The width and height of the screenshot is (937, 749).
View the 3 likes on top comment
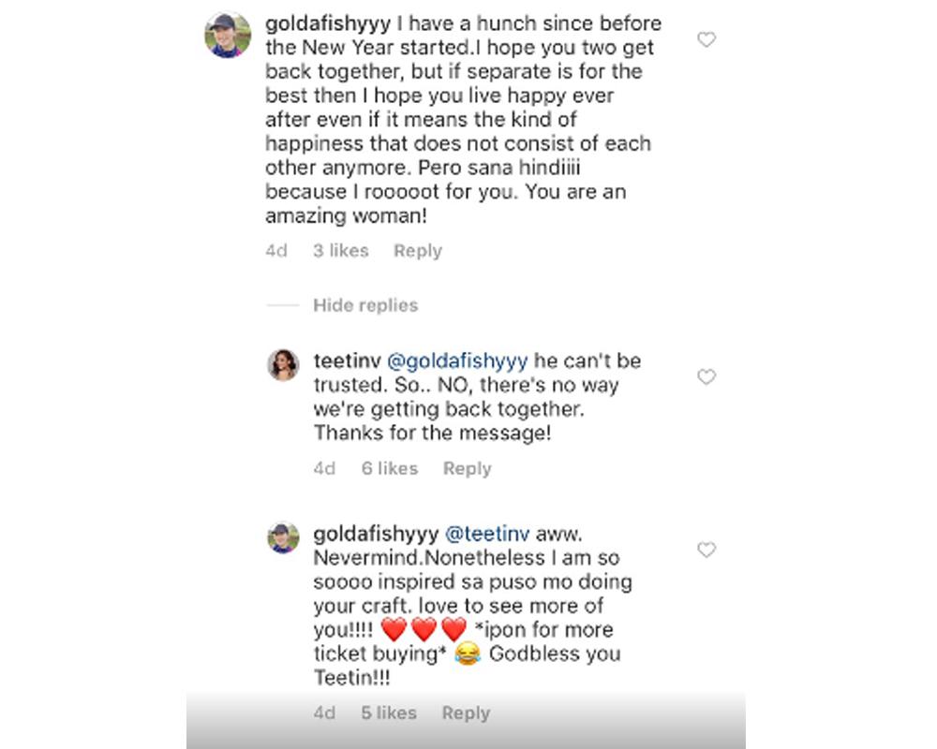coord(341,251)
